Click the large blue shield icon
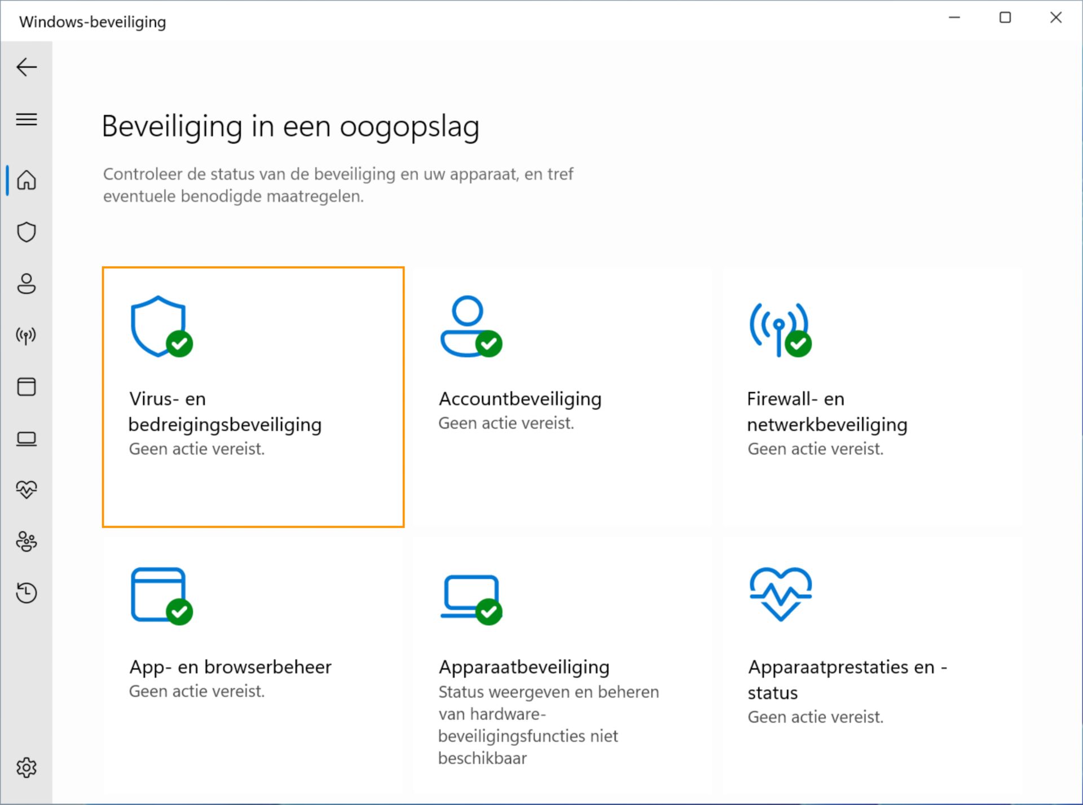Screen dimensions: 1083x805 pos(159,326)
